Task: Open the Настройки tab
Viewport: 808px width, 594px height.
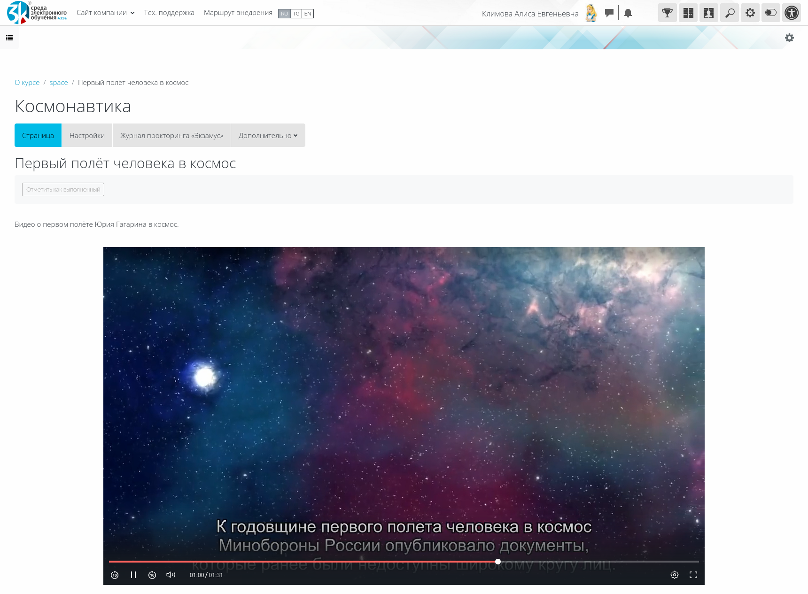Action: (87, 135)
